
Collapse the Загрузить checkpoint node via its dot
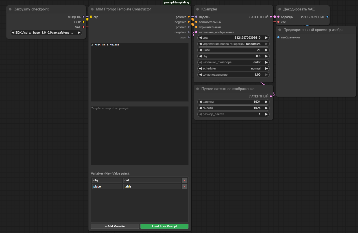pyautogui.click(x=10, y=9)
